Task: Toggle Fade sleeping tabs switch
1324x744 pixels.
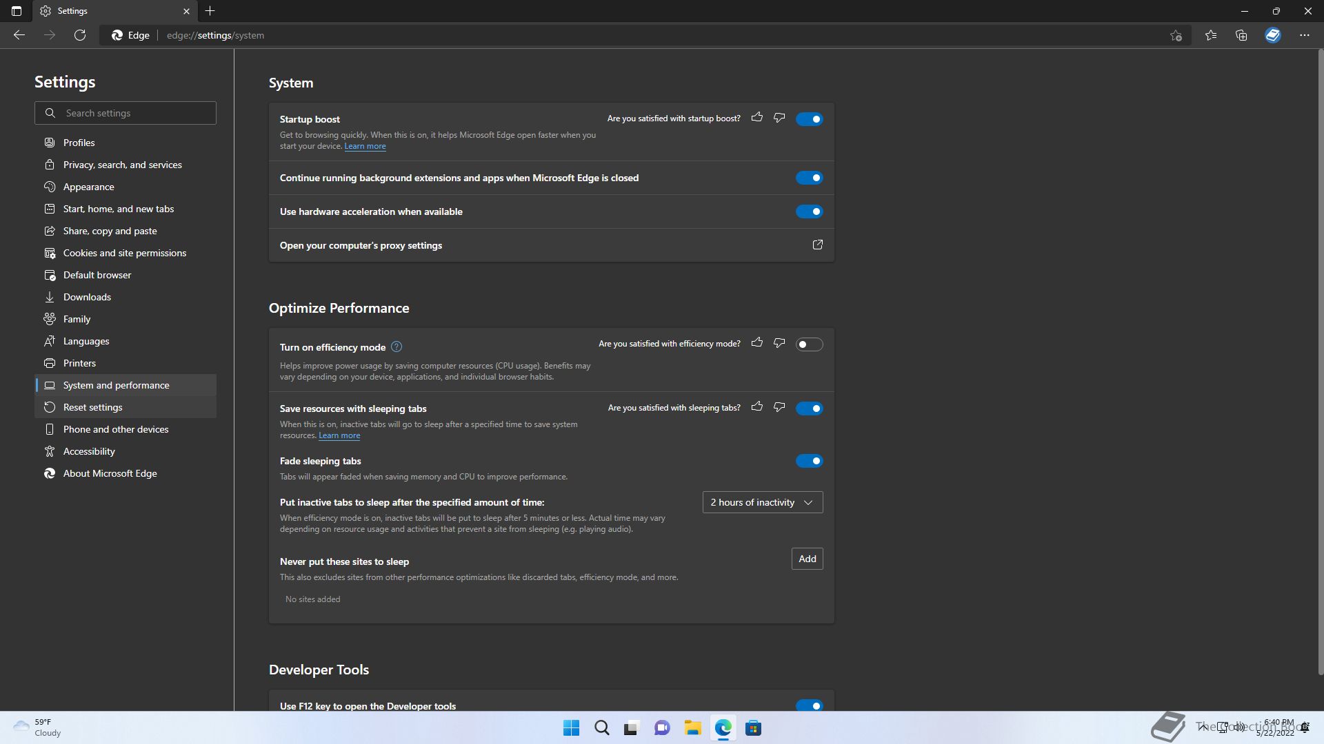Action: tap(809, 461)
